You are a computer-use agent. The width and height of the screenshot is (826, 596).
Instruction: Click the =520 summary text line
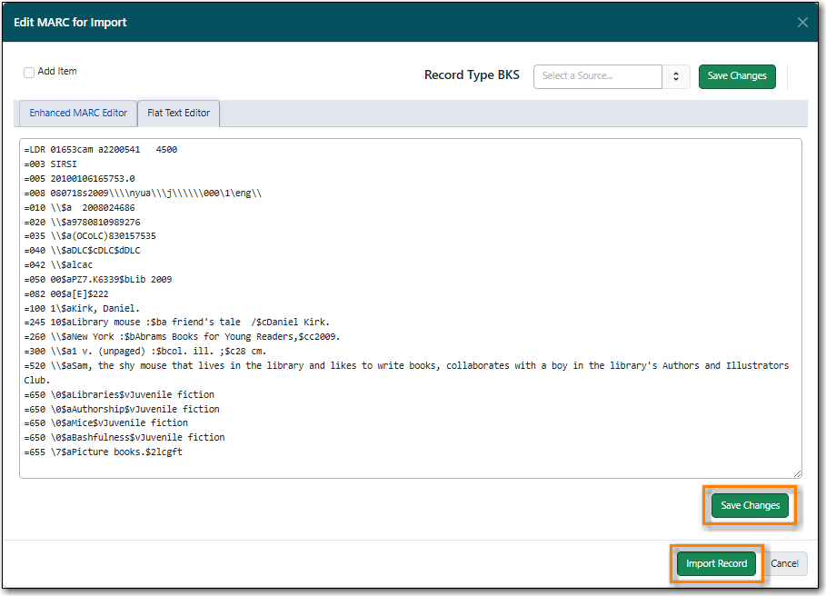click(406, 372)
